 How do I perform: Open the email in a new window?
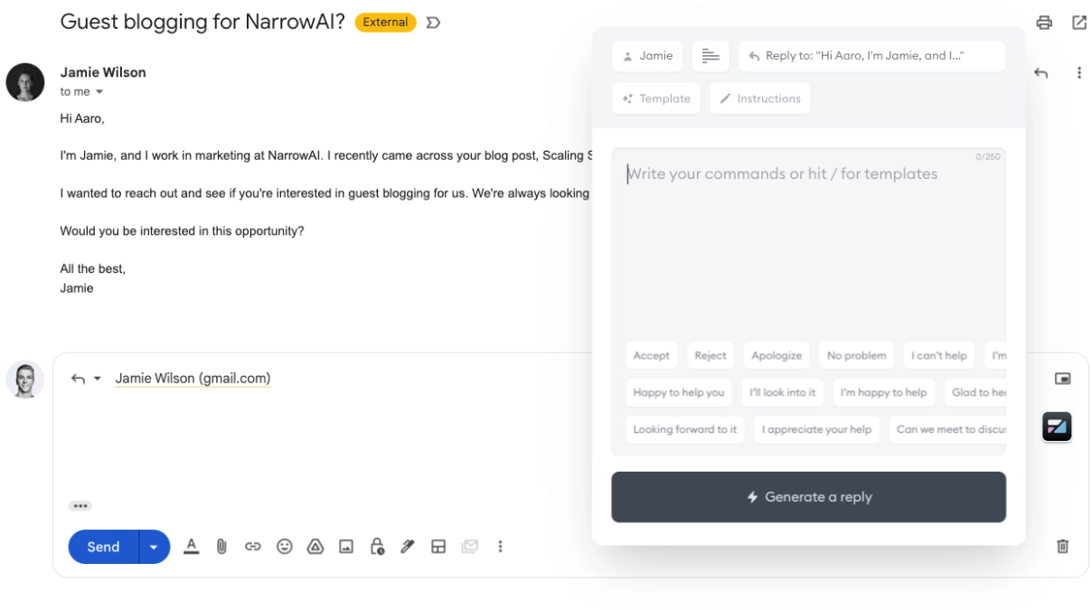pos(1079,23)
